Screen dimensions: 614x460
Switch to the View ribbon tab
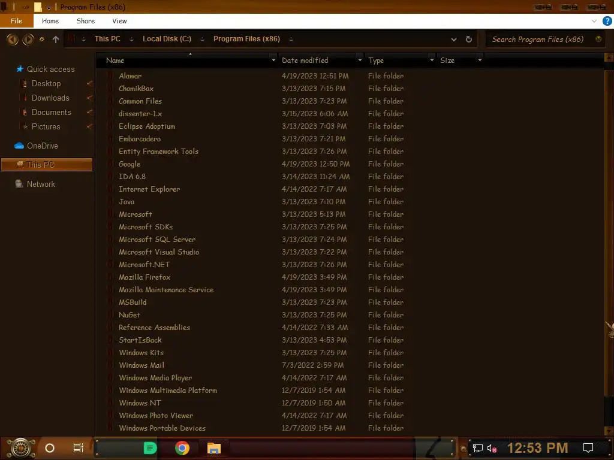point(119,21)
